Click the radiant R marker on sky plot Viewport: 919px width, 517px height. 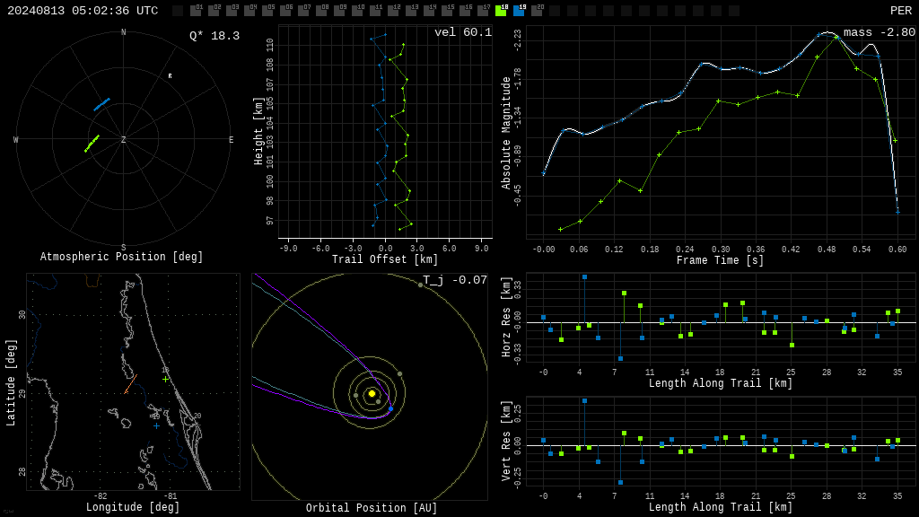click(x=170, y=76)
